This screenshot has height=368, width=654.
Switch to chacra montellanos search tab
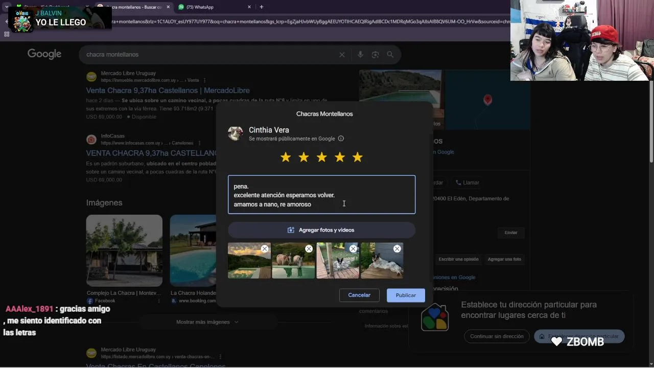coord(134,7)
